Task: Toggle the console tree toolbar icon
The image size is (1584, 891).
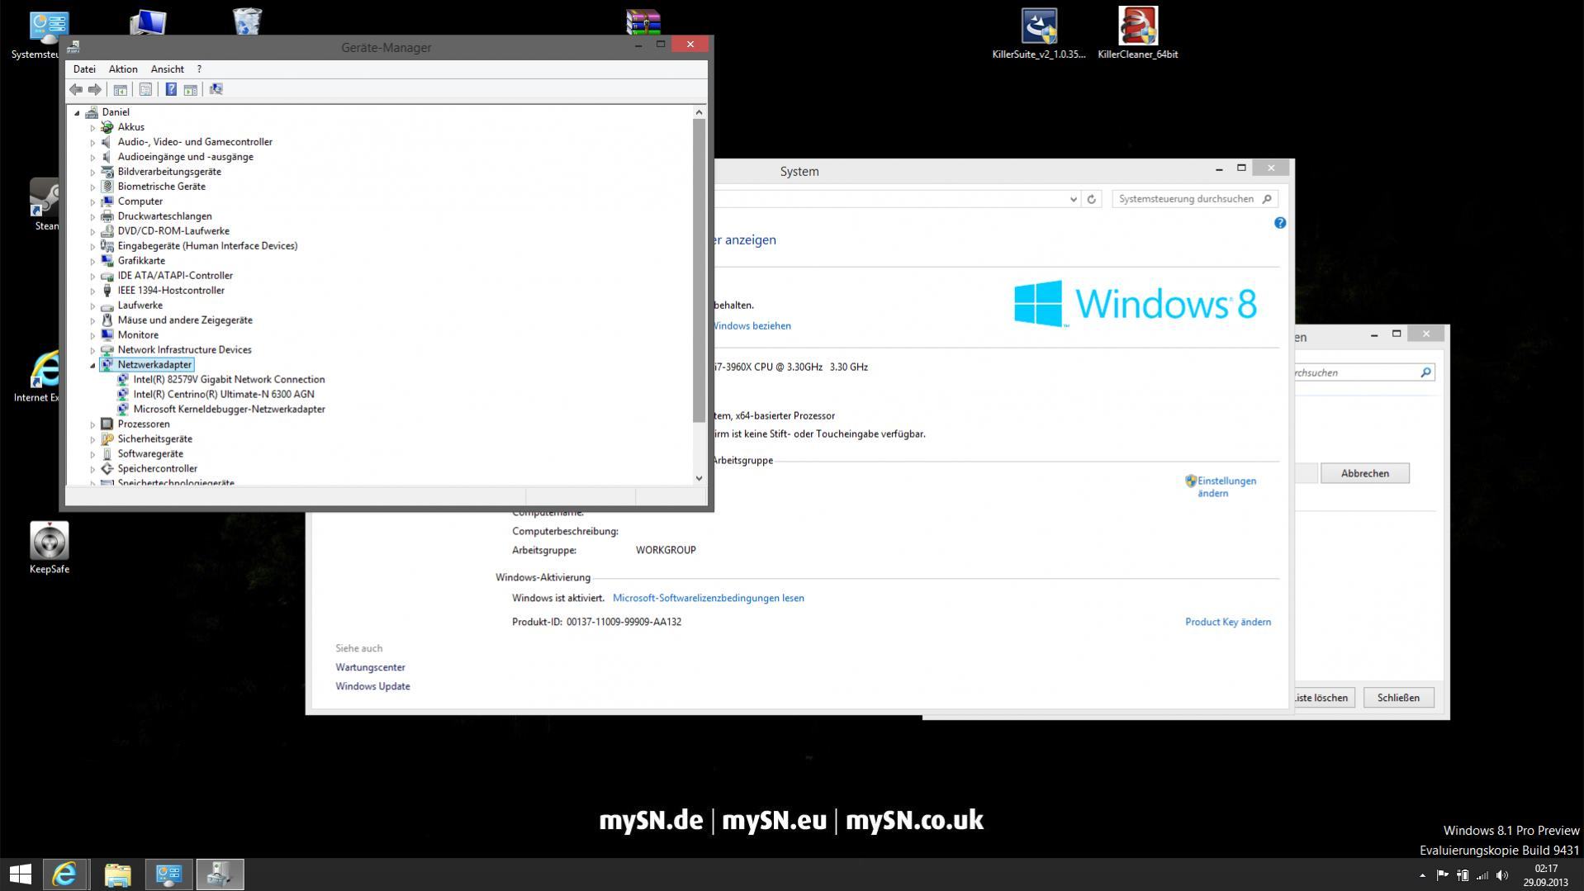Action: [120, 89]
